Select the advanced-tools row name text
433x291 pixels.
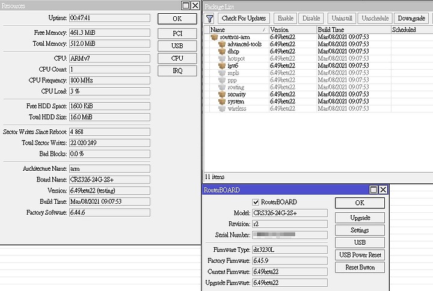(x=244, y=44)
